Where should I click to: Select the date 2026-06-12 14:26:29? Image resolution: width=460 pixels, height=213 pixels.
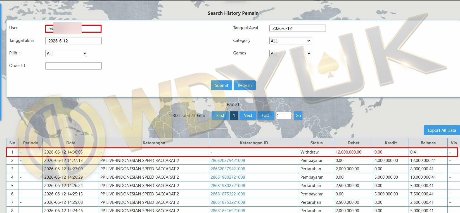click(63, 177)
